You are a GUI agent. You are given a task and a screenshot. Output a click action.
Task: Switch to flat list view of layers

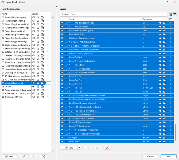point(175,14)
